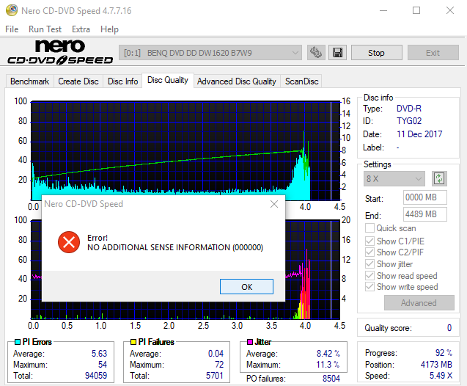Click the Jitter Maximum value 11.3 %

point(328,365)
